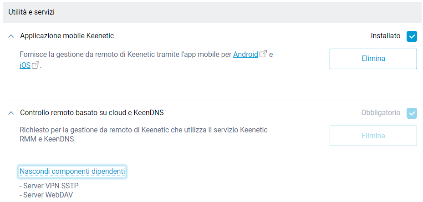Screen dimensions: 423x202
Task: Select the Utilità e servizi section header
Action: tap(31, 12)
